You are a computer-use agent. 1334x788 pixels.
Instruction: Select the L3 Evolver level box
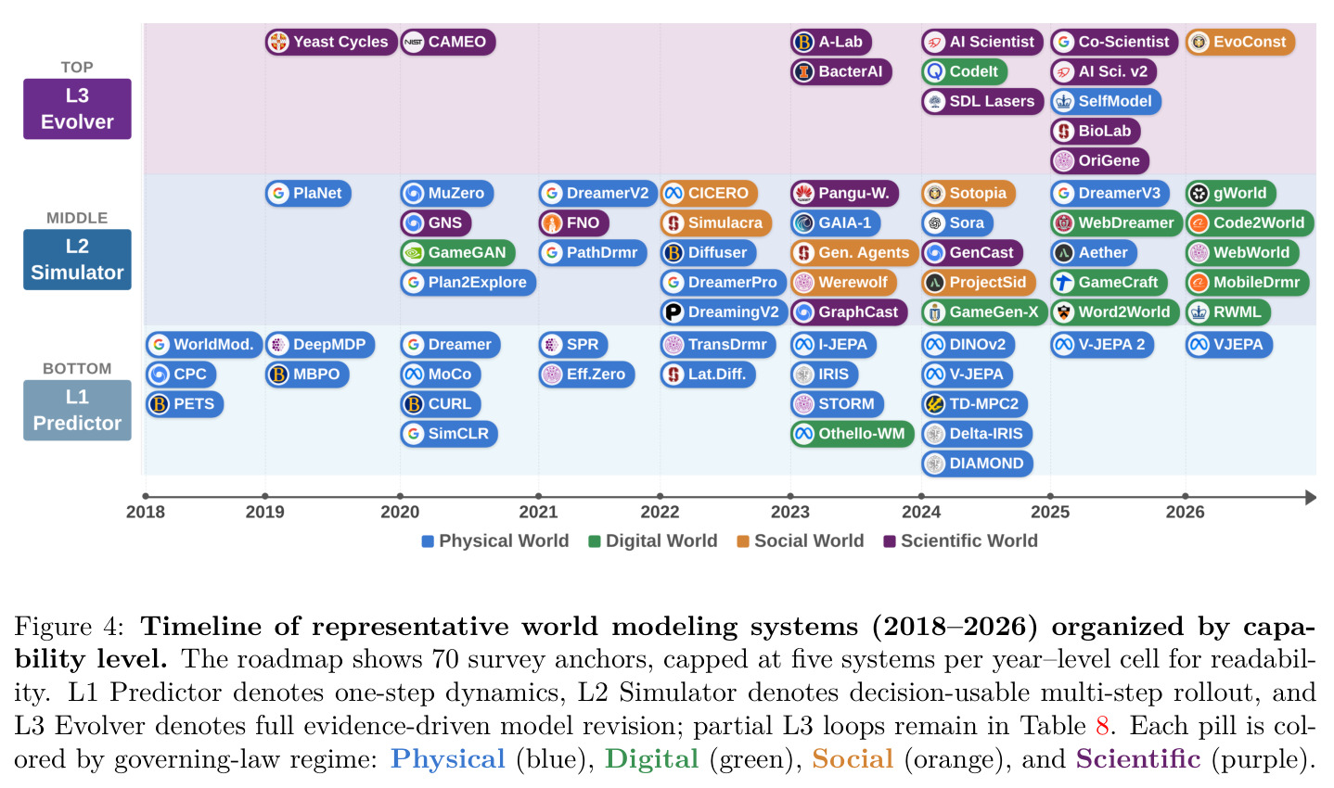(x=77, y=108)
